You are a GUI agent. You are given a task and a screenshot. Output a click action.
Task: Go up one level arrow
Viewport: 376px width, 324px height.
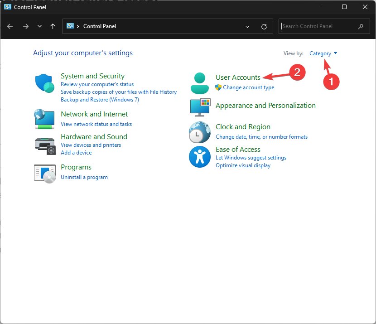53,26
